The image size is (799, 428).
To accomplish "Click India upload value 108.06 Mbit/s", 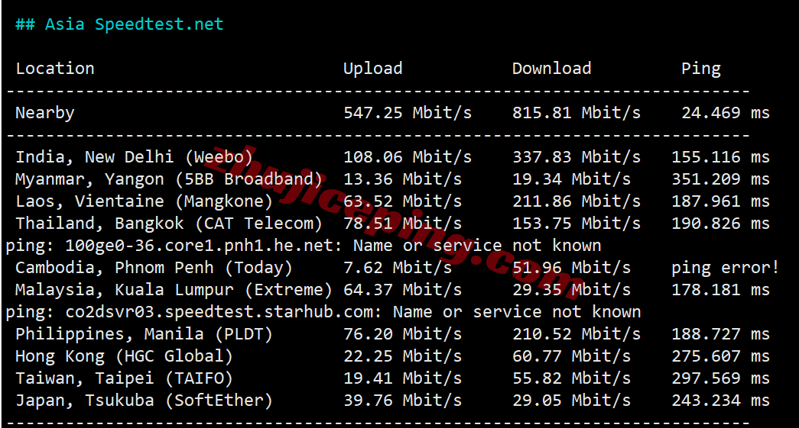I will (x=408, y=157).
